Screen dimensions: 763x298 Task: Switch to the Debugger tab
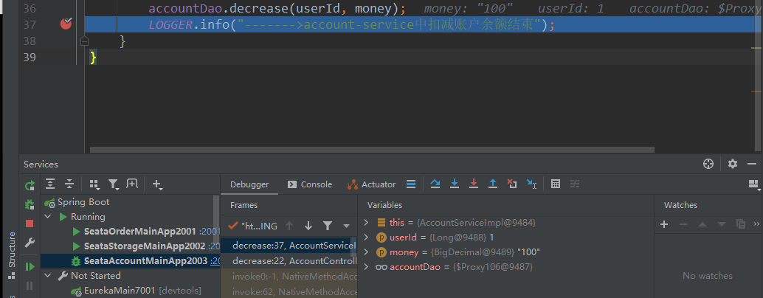(x=249, y=184)
